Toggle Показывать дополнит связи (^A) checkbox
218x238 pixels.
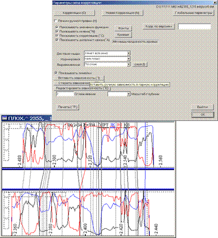coord(57,40)
